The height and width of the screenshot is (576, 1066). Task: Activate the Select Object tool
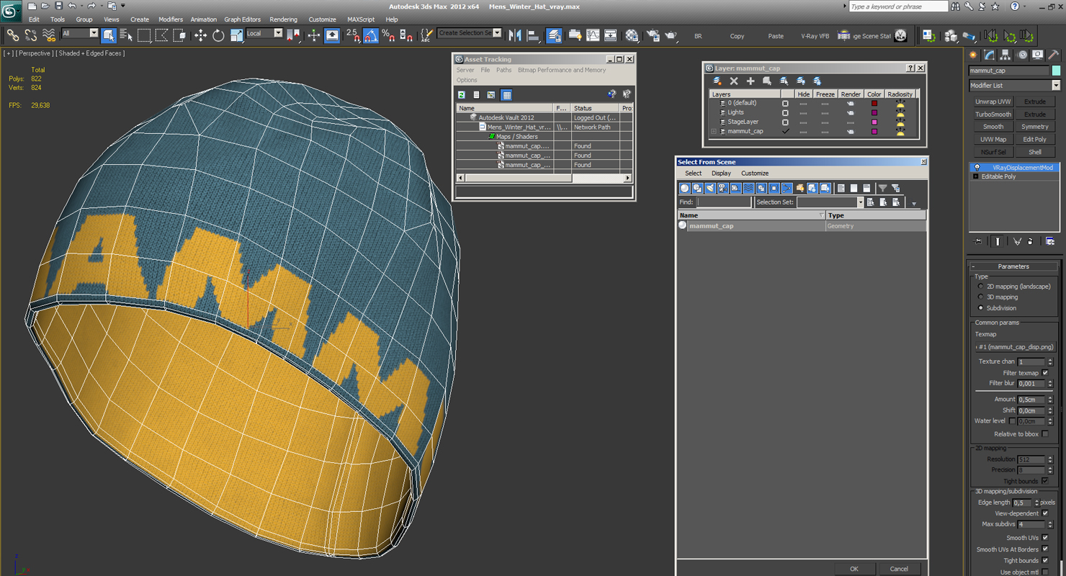click(109, 35)
